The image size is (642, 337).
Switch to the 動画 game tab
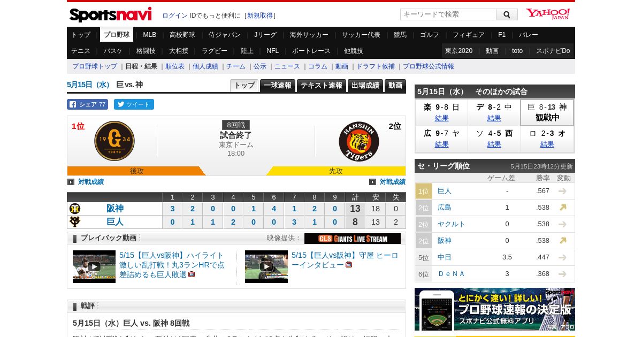tap(395, 86)
